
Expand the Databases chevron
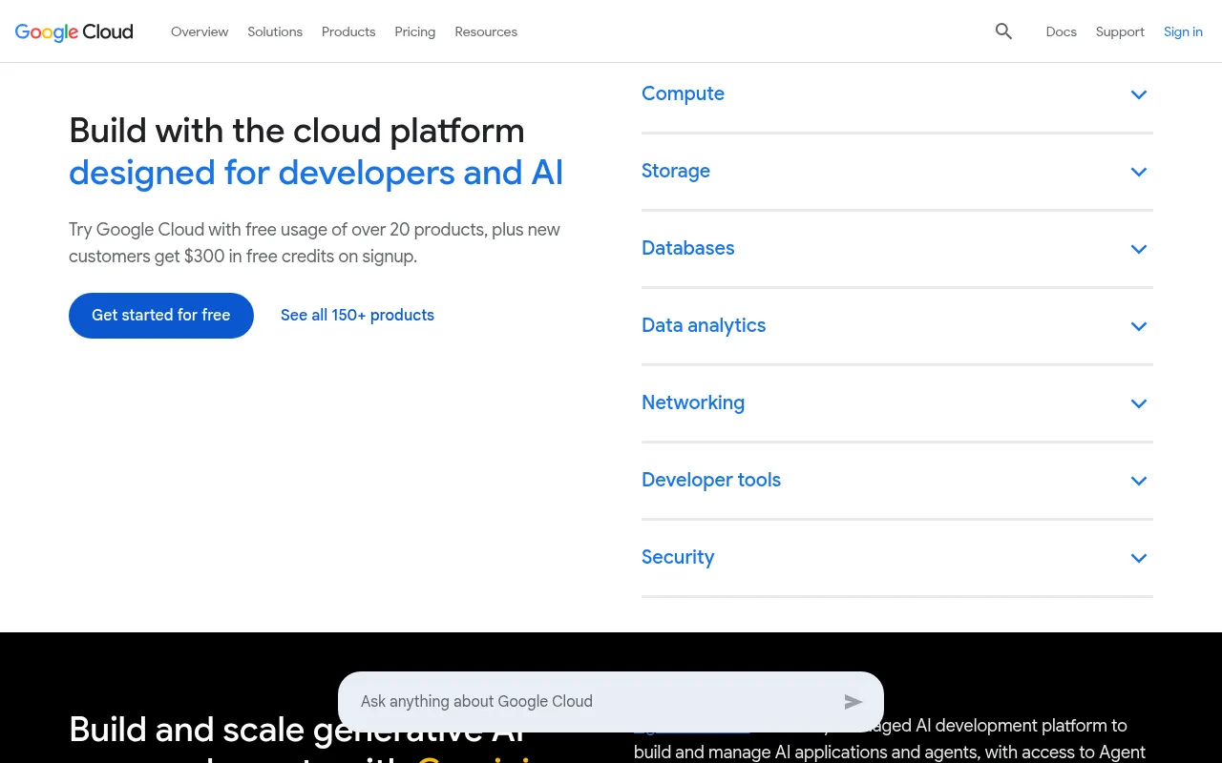[x=1138, y=249]
